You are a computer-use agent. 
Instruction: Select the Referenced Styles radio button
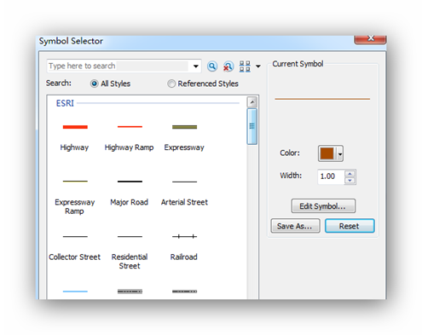point(171,84)
